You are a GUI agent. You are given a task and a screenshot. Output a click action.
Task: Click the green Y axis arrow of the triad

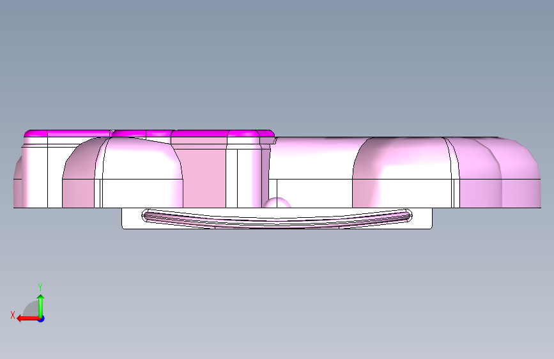coord(41,305)
